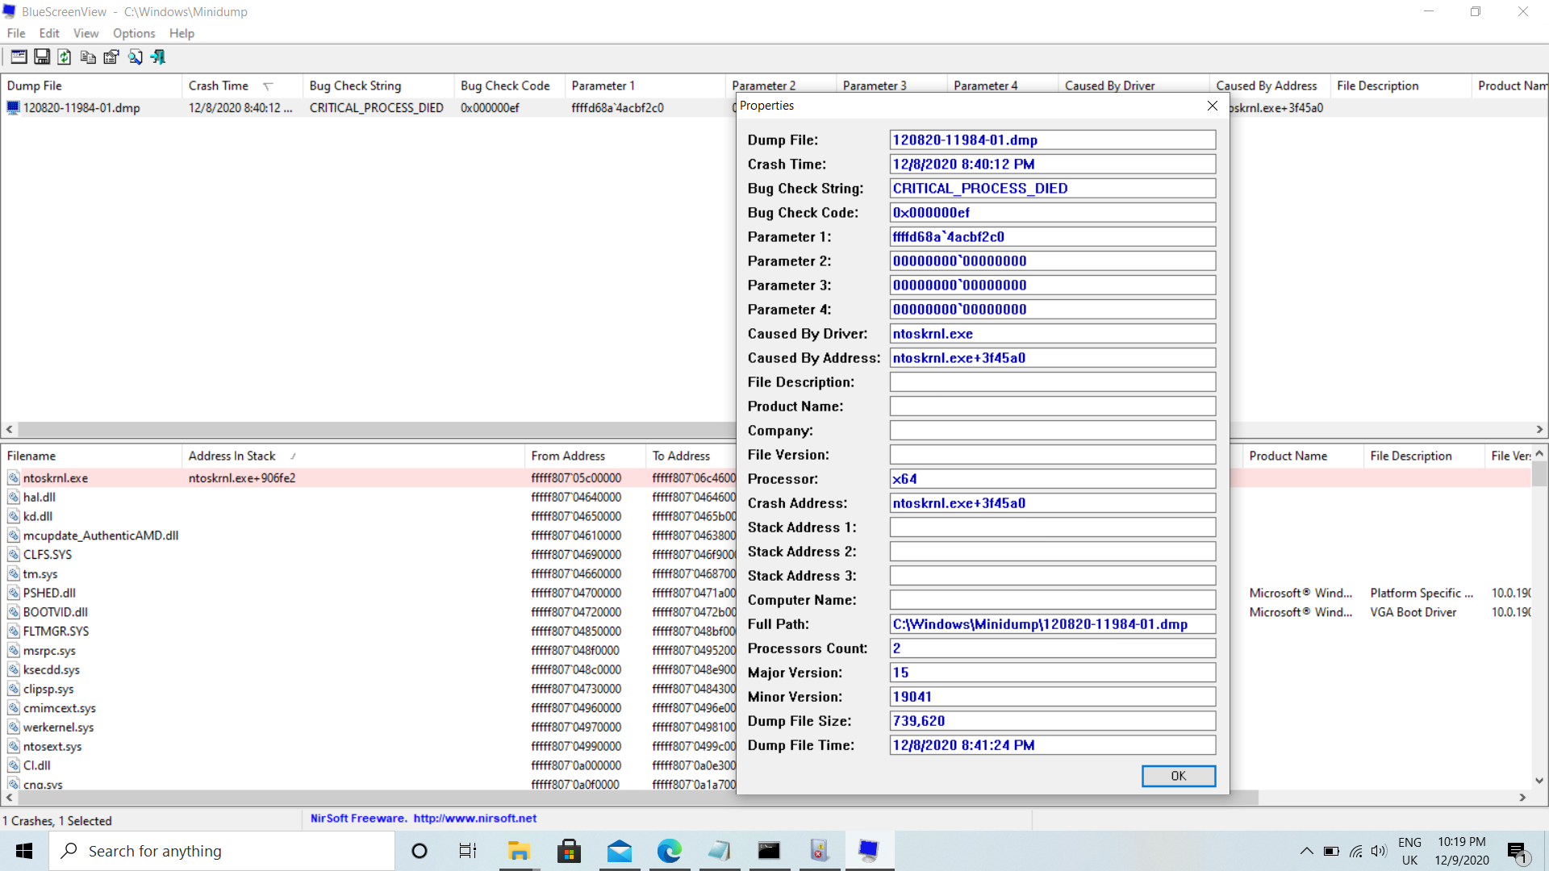Open the View menu
The image size is (1549, 871).
(x=86, y=33)
